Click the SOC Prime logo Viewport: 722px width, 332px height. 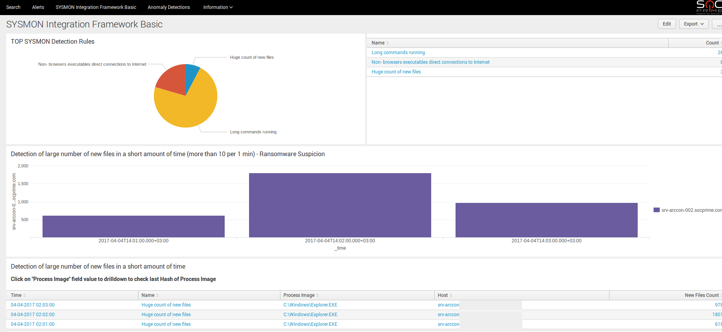[x=709, y=7]
